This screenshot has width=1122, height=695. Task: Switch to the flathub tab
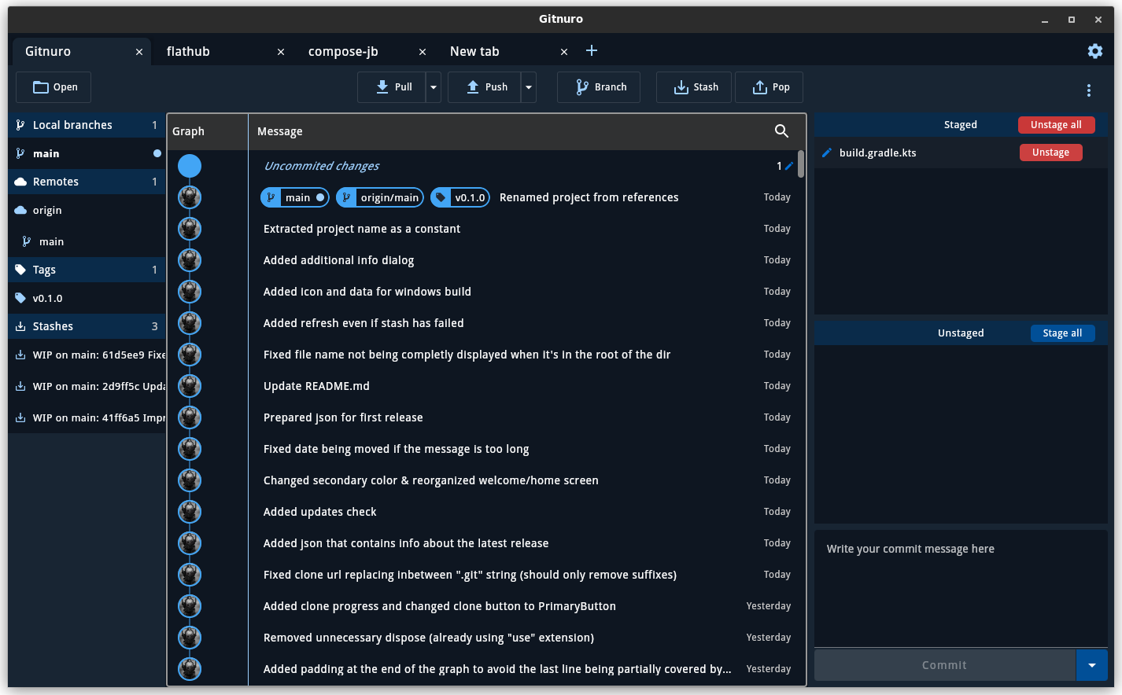click(x=223, y=51)
